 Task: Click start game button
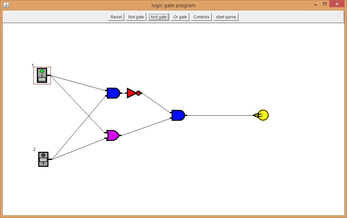coord(226,17)
